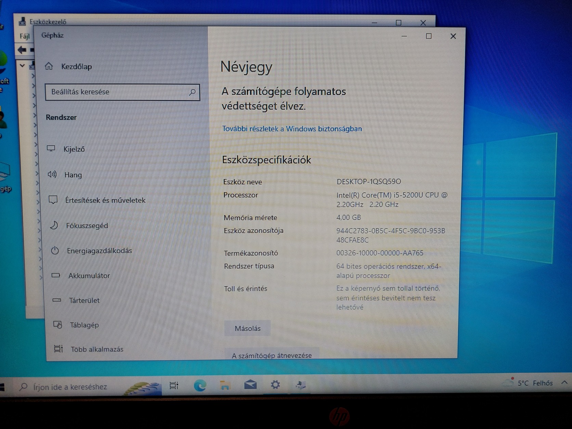Open the Fájl menu in Eszközkezelő
The image size is (572, 429).
pos(24,36)
